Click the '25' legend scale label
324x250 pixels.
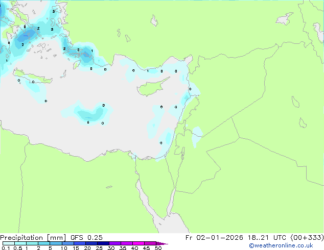coord(99,248)
